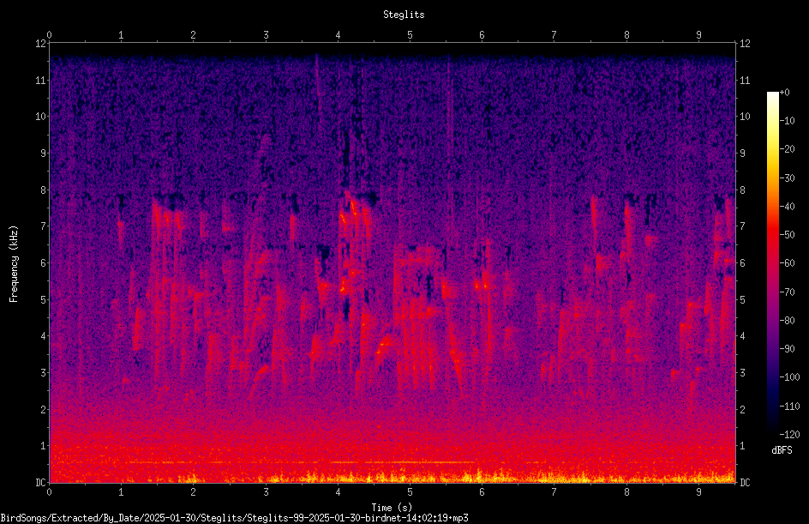Click the -90 label beside the color scale
809x524 pixels.
788,348
